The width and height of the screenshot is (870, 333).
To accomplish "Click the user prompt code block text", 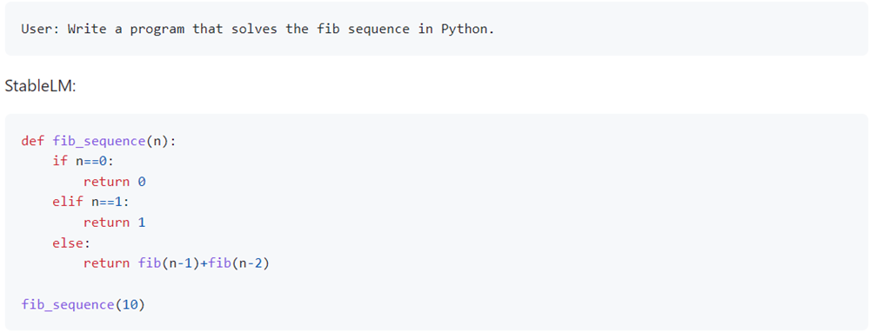I will [258, 30].
